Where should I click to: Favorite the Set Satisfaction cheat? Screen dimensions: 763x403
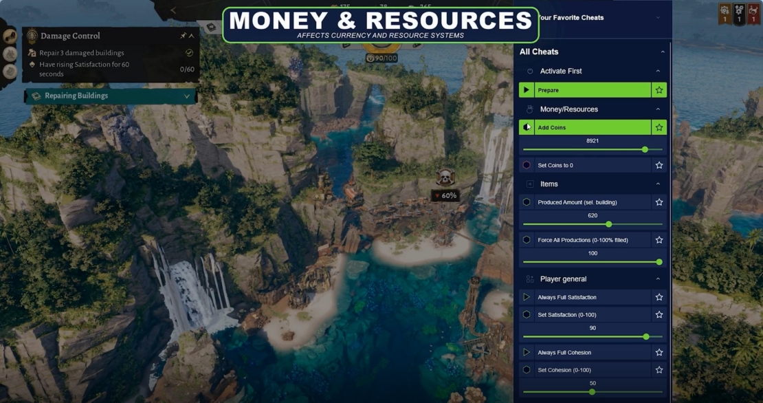click(x=659, y=315)
